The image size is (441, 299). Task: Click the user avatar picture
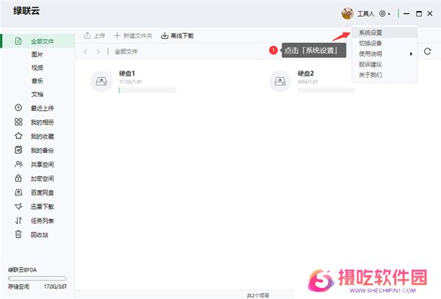[x=348, y=13]
